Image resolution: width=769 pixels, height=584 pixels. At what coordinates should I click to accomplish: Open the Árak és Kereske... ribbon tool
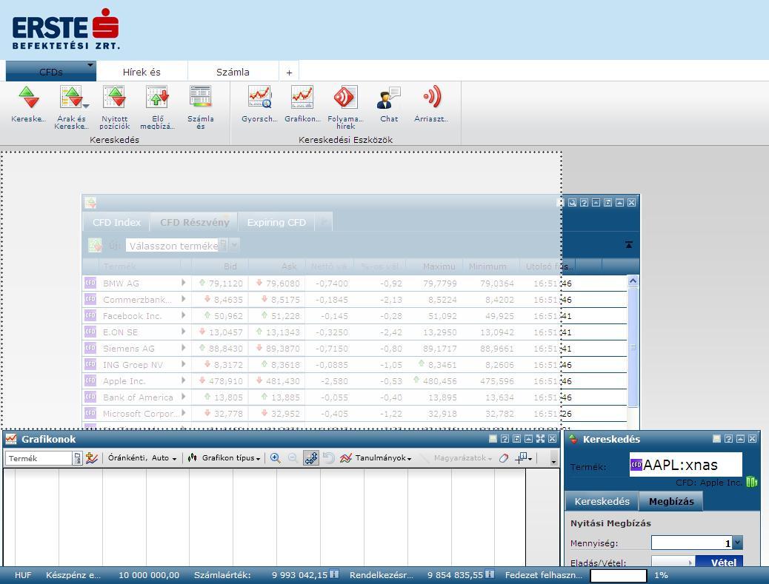(72, 108)
